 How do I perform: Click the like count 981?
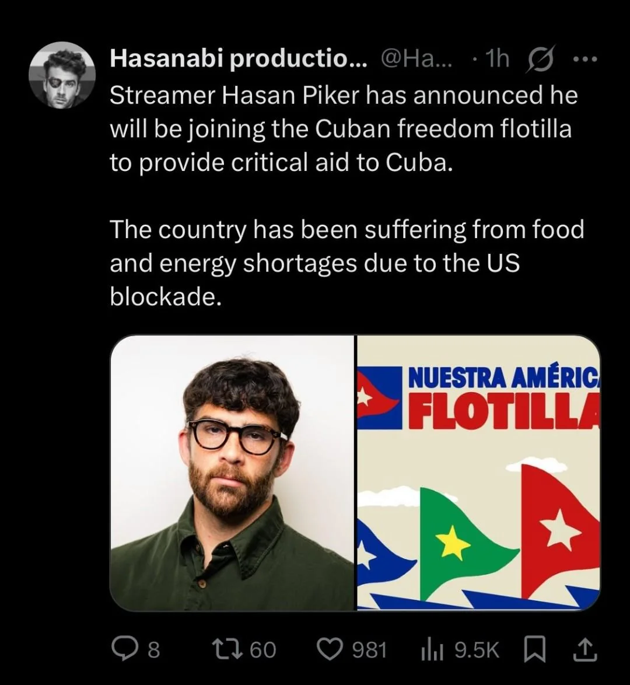click(369, 649)
